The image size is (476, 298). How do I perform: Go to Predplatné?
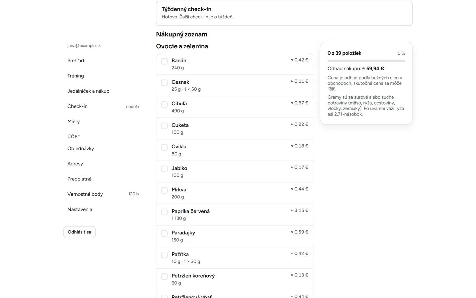tap(103, 179)
